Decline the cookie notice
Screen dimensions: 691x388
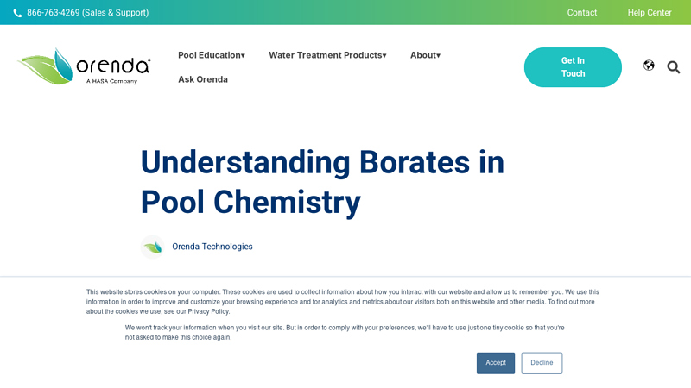[x=542, y=363]
